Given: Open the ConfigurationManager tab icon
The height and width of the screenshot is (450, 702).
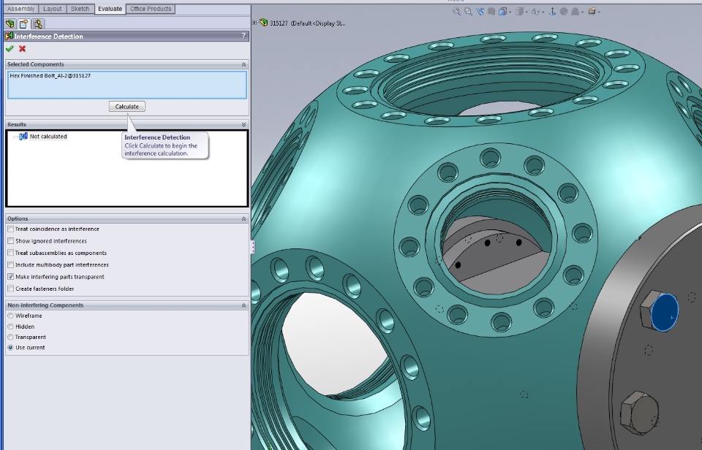Looking at the screenshot, I should pos(38,23).
